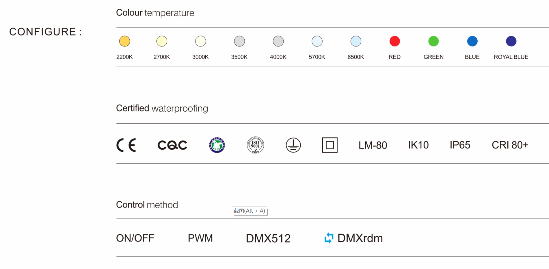Select the ROYAL BLUE colour circle
549x269 pixels.
pyautogui.click(x=511, y=41)
